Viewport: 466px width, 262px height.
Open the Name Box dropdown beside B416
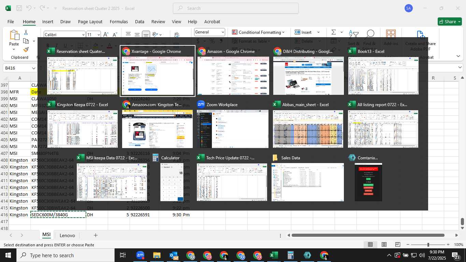[34, 68]
